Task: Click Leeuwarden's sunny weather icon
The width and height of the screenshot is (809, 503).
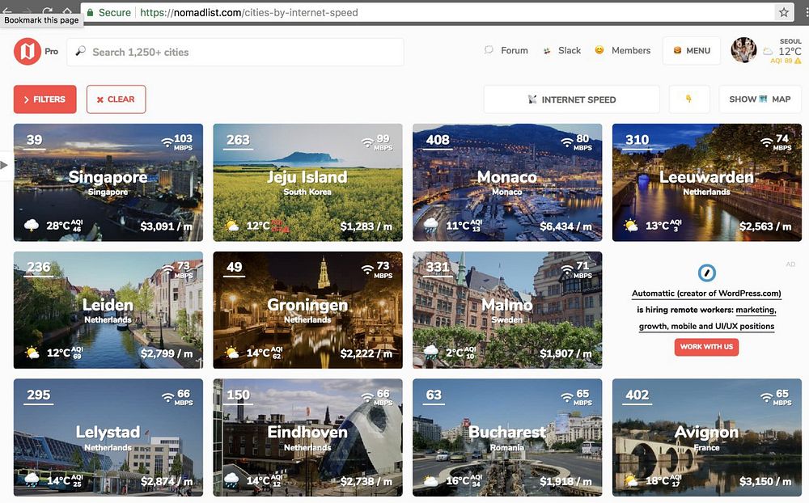Action: (x=630, y=226)
